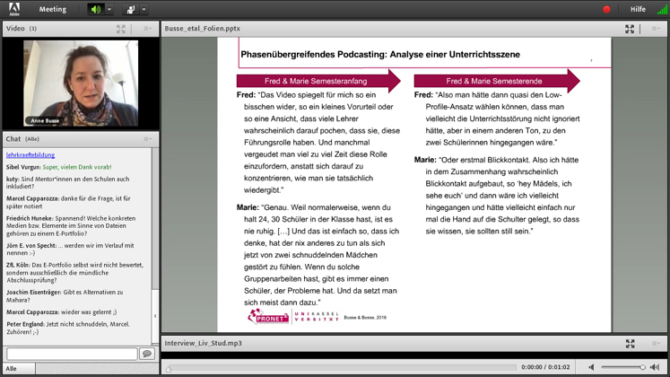Click the audio player volume slider
Screen dimensions: 670x377
click(623, 367)
